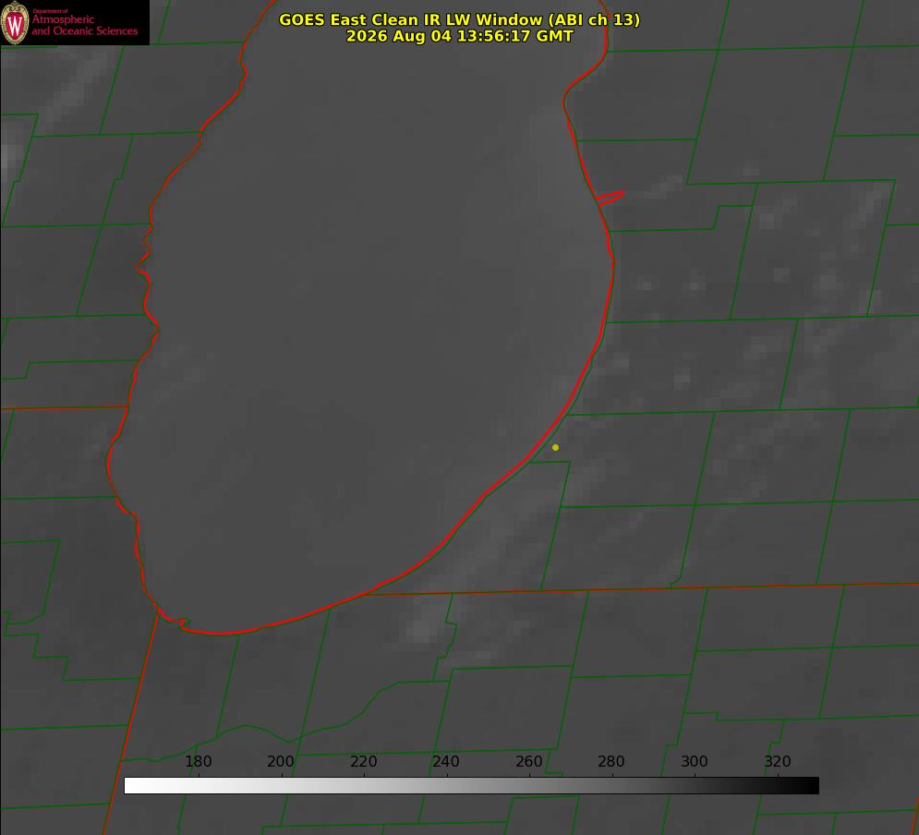
Task: Select the 280 tick label
Action: pyautogui.click(x=611, y=761)
